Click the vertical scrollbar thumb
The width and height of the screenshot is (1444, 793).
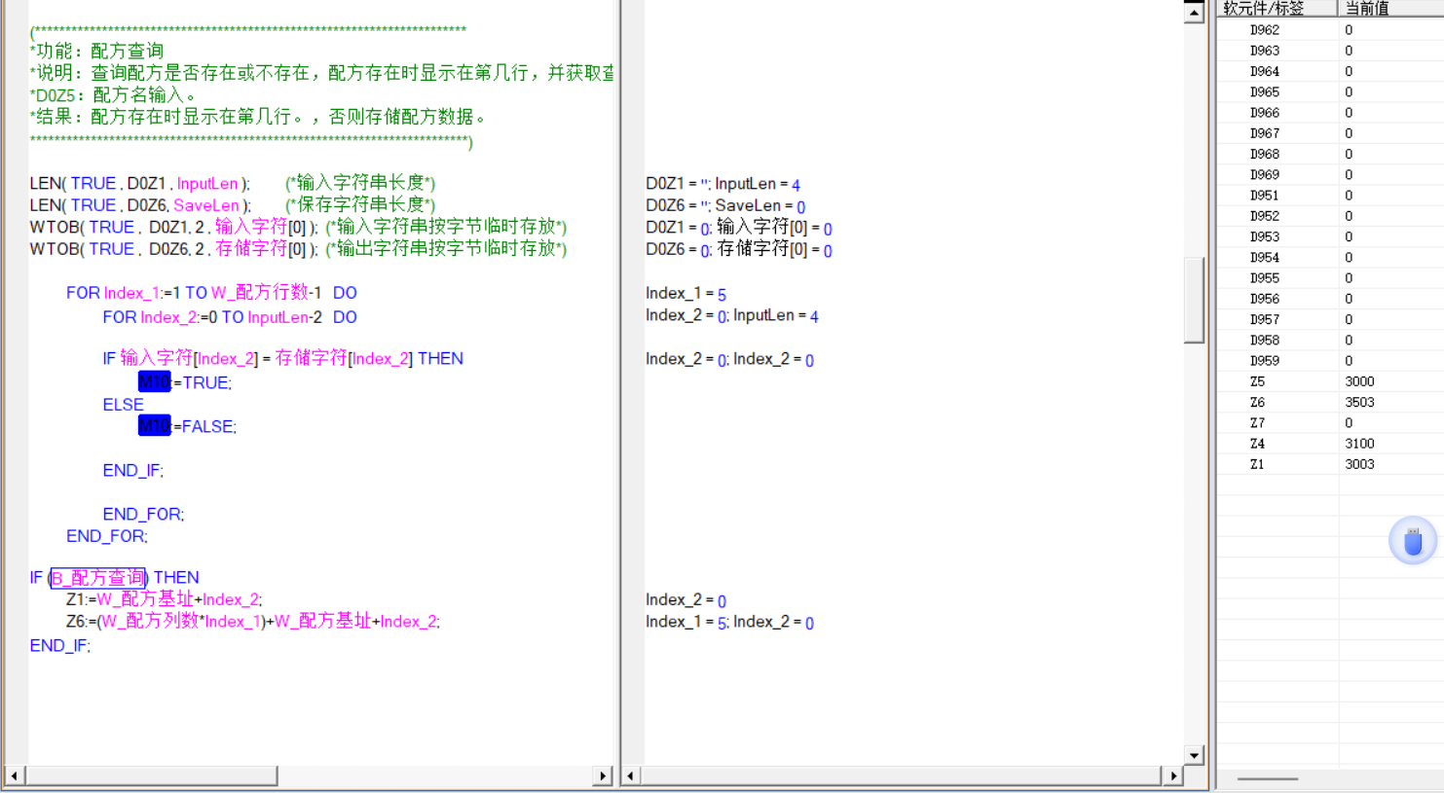[1194, 300]
